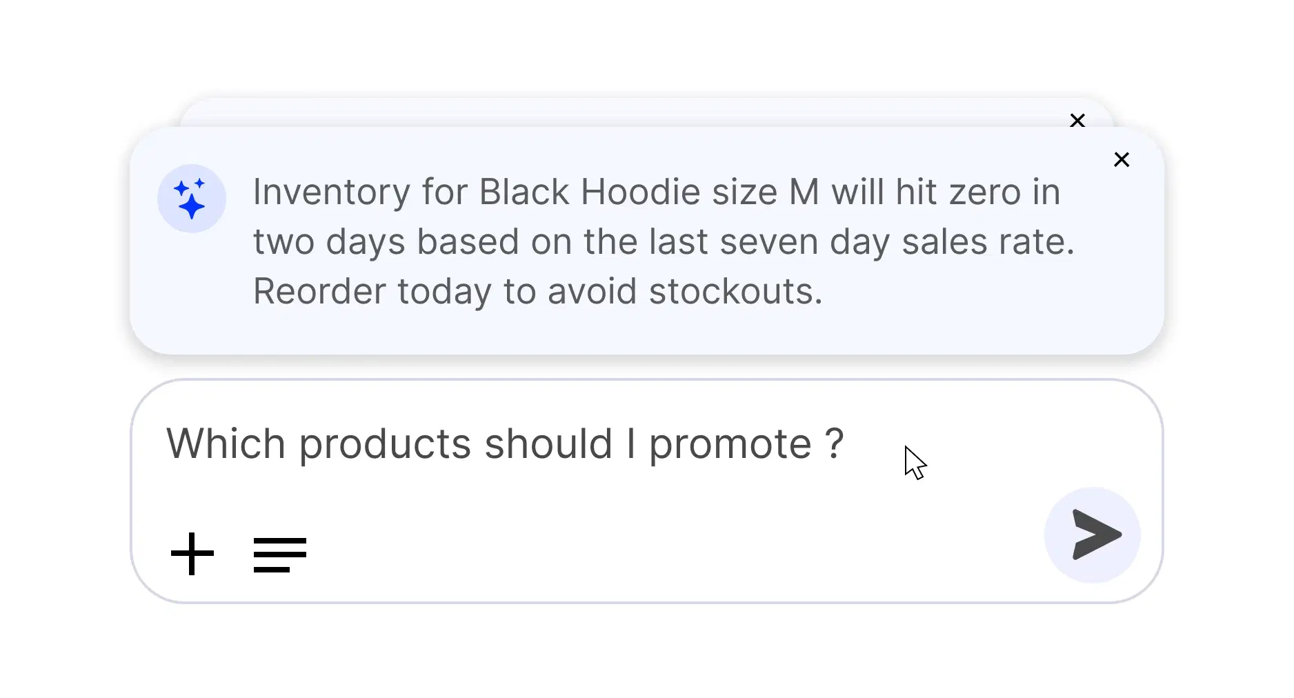
Task: Open the inventory alert message text
Action: [662, 241]
